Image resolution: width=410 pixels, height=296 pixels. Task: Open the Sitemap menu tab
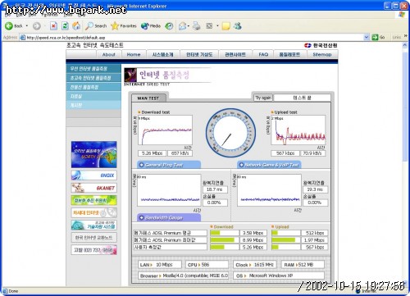pos(321,54)
